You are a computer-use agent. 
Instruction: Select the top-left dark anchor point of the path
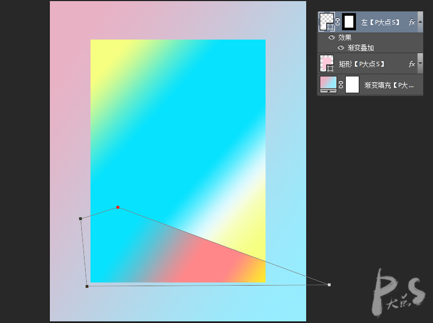pyautogui.click(x=81, y=218)
